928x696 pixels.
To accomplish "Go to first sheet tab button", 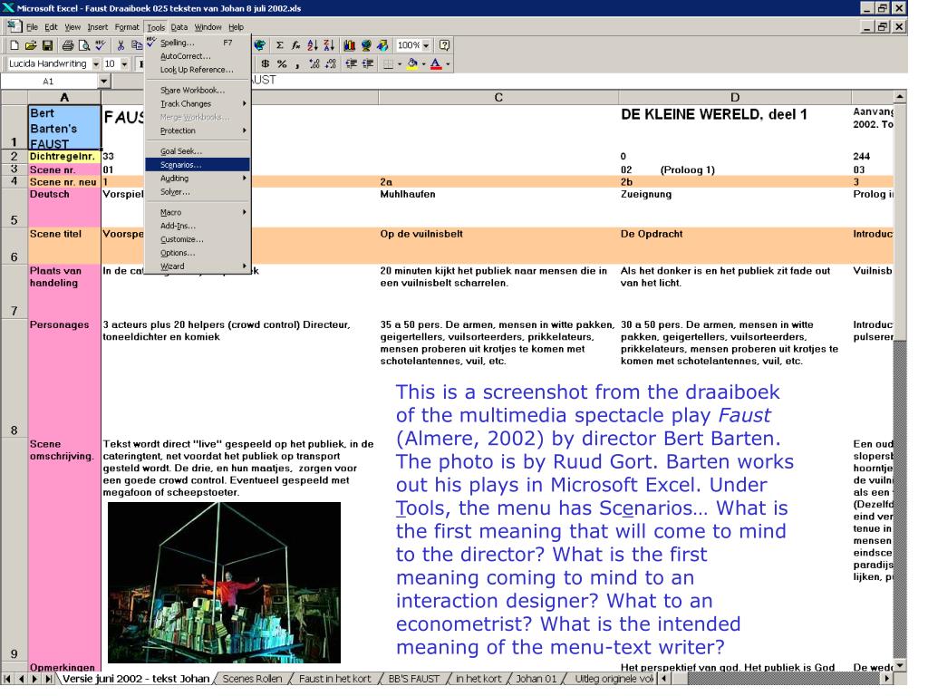I will click(7, 679).
